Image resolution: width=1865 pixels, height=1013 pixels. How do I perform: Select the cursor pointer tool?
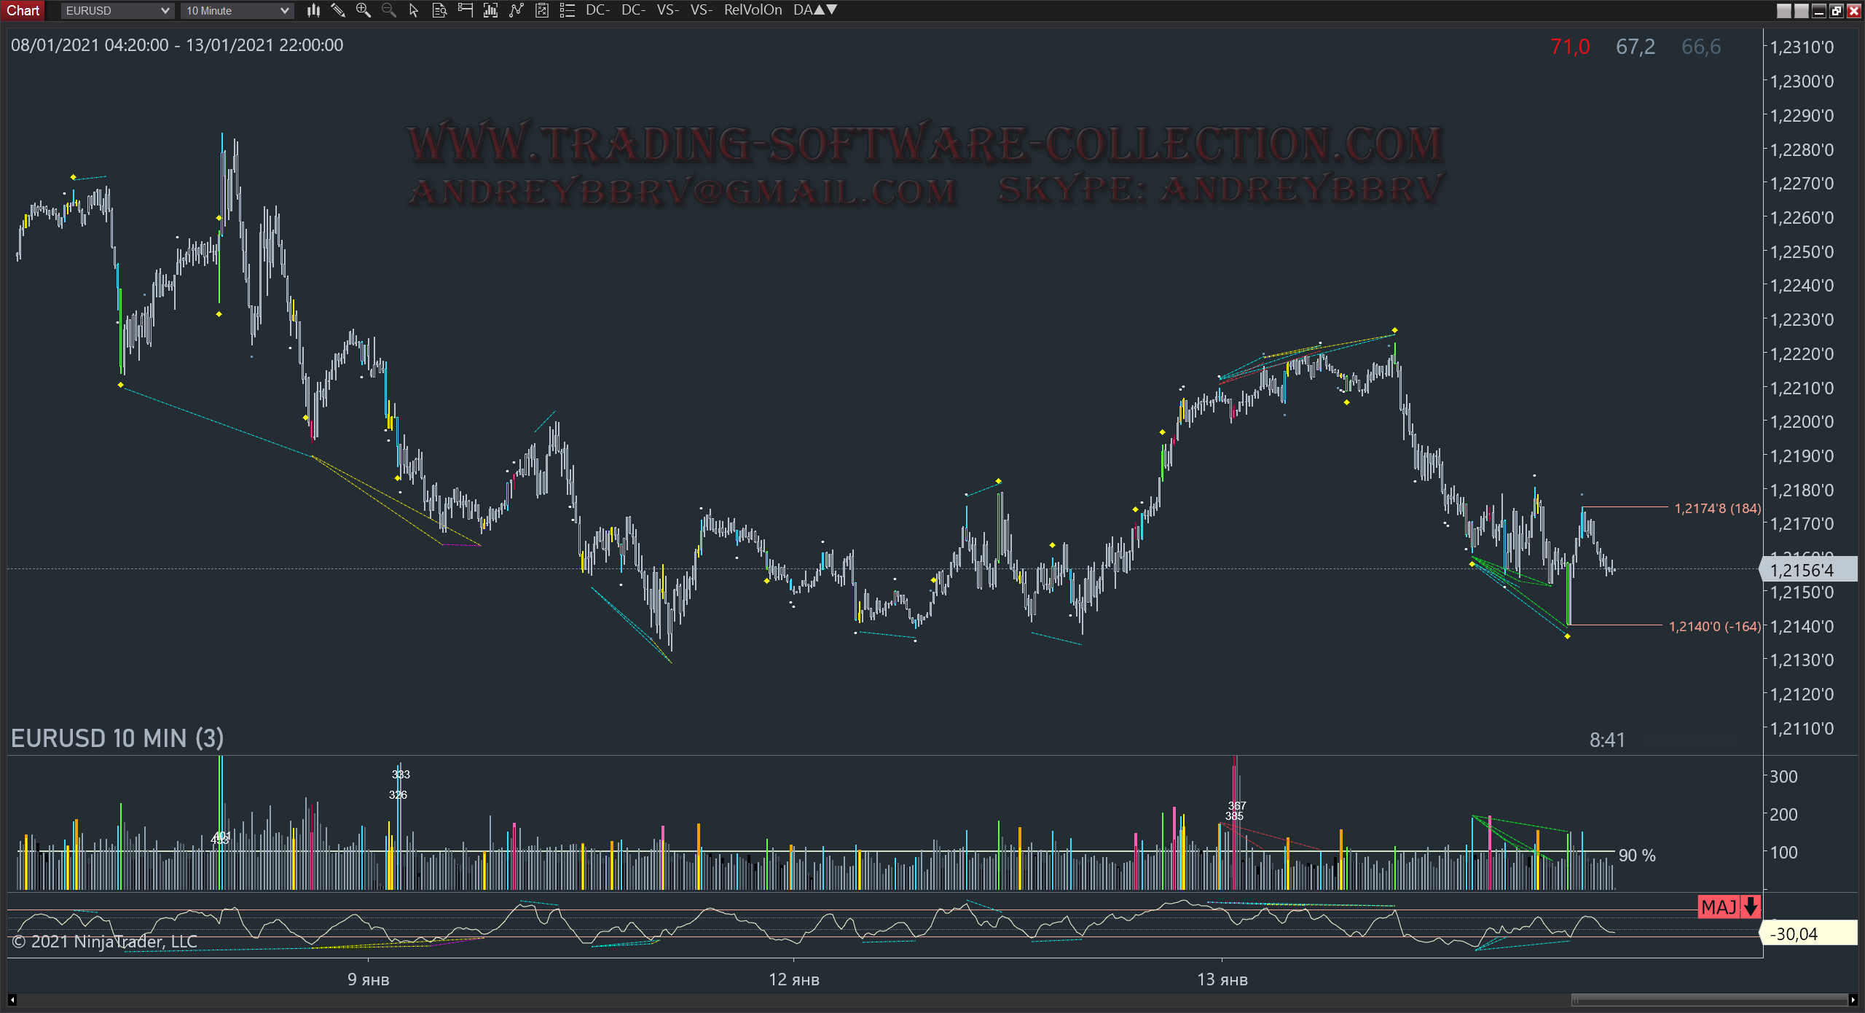click(414, 10)
